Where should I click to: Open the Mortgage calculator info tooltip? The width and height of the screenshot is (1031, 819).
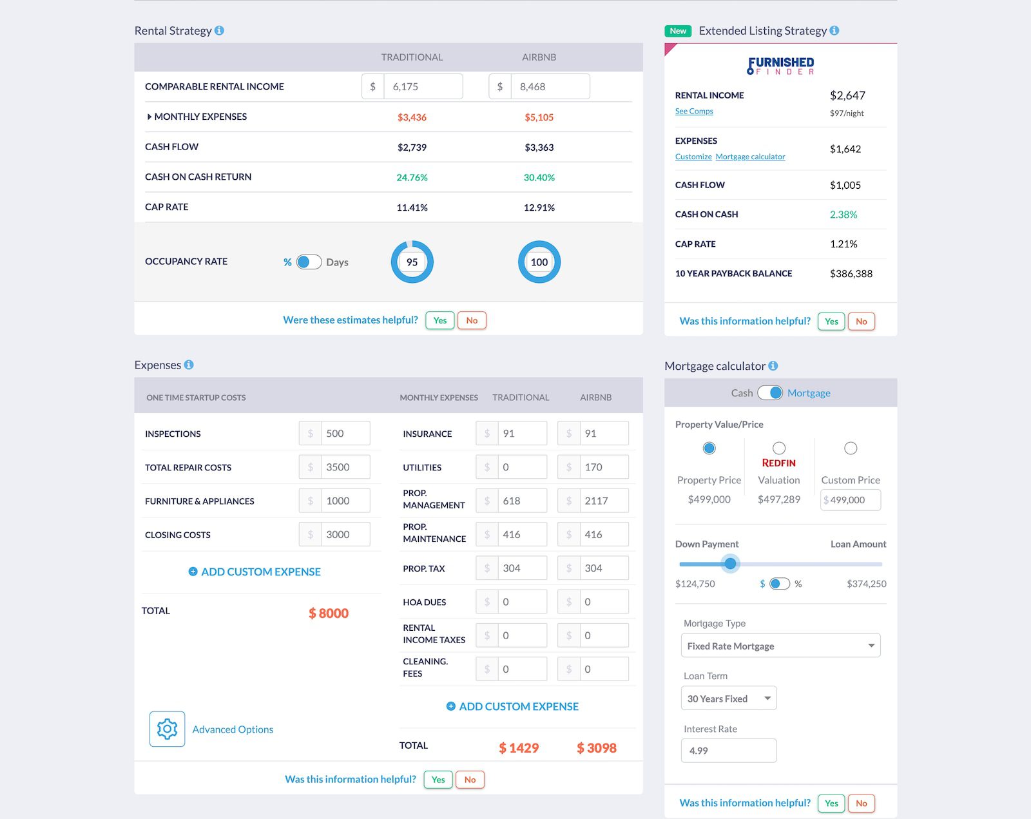click(x=773, y=365)
